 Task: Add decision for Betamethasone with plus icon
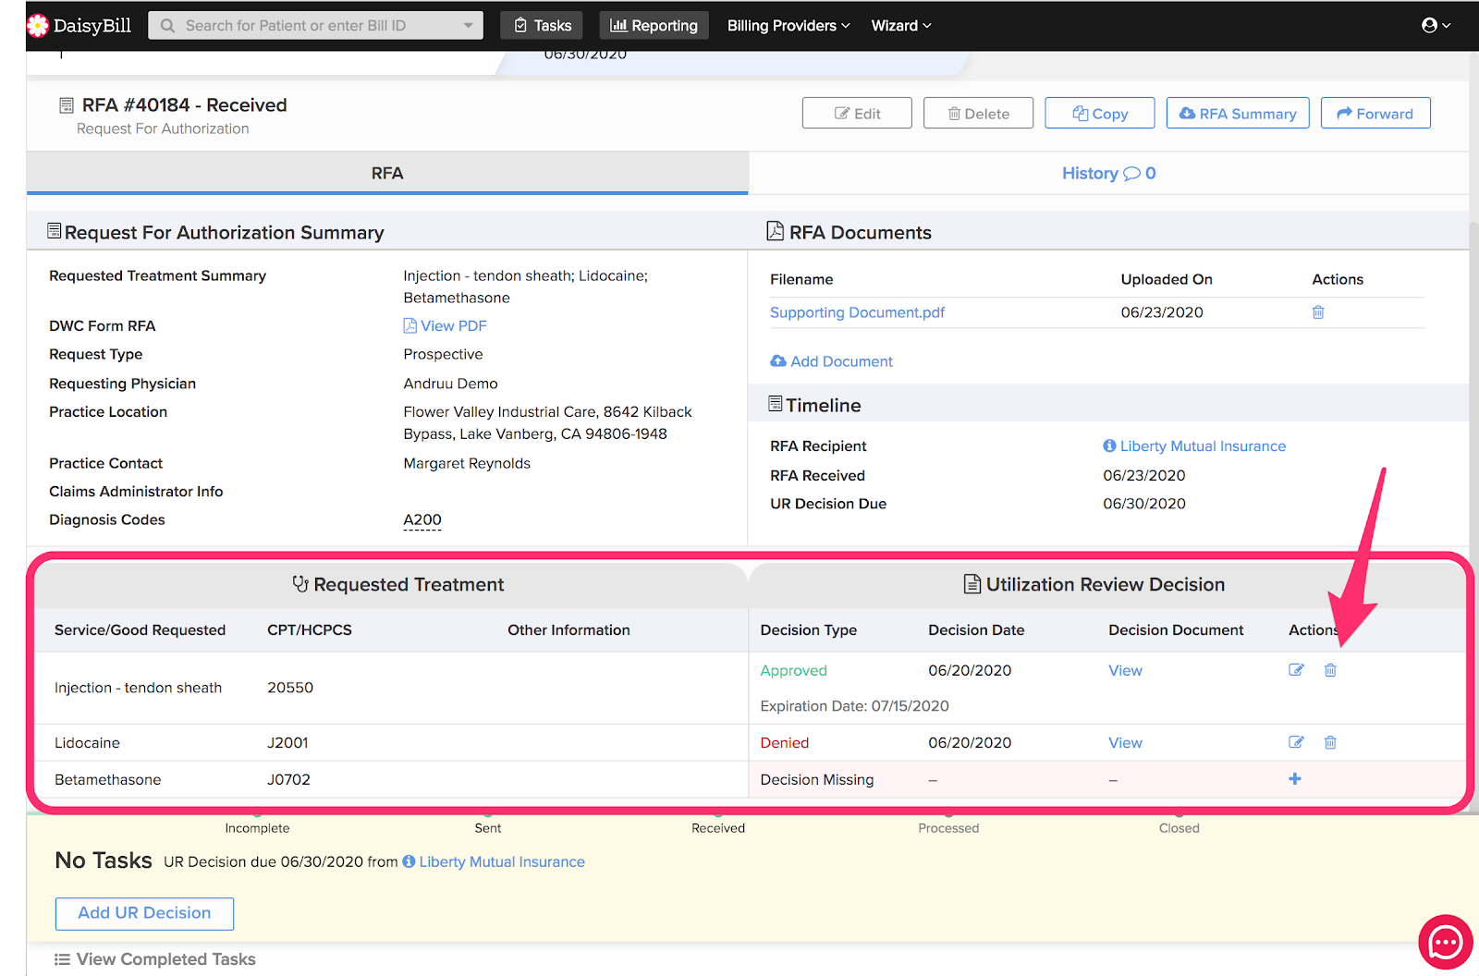pyautogui.click(x=1295, y=779)
